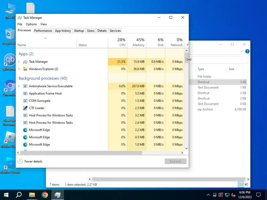Open the File menu in Task Manager
Screen dimensions: 267x200
[x=20, y=24]
